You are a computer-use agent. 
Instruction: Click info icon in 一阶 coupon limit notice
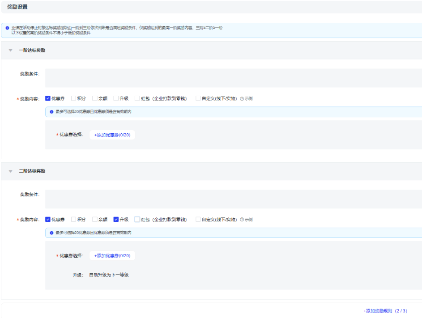tap(51, 112)
